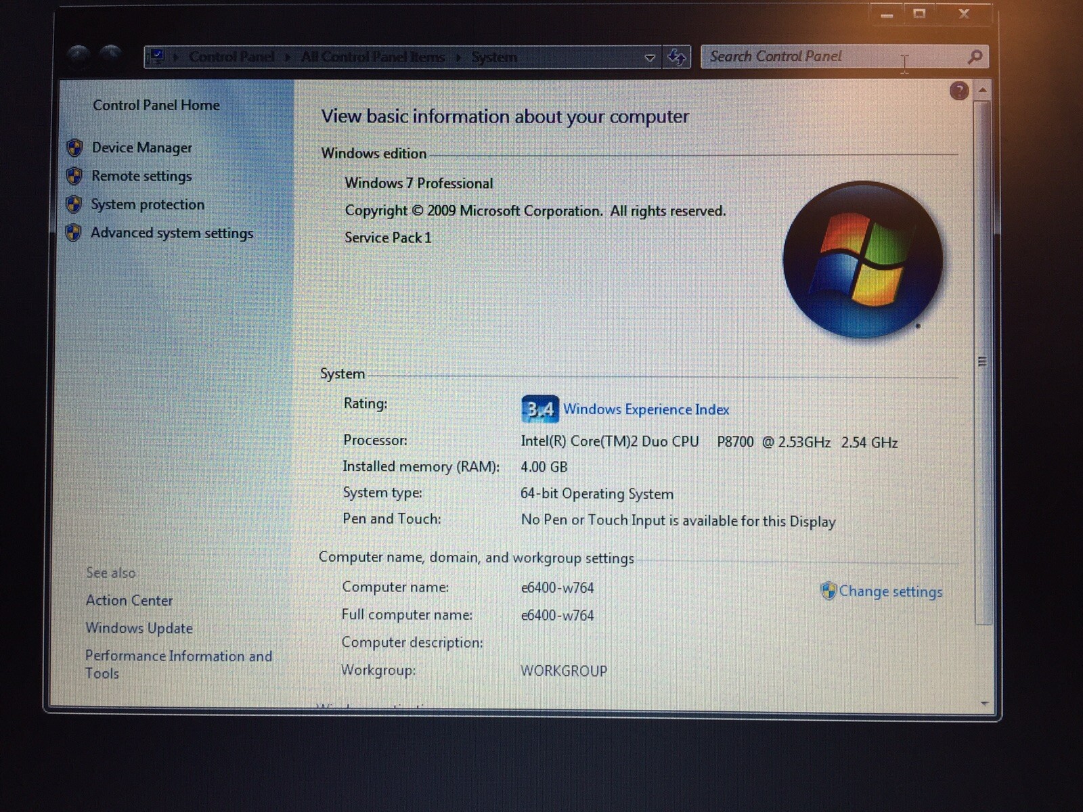Screen dimensions: 1083x812
Task: Click Change settings link
Action: coord(891,591)
